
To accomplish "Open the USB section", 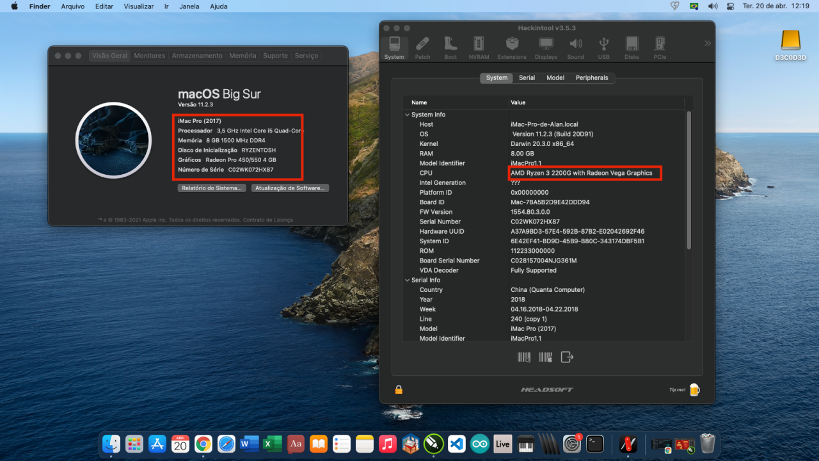I will click(603, 47).
